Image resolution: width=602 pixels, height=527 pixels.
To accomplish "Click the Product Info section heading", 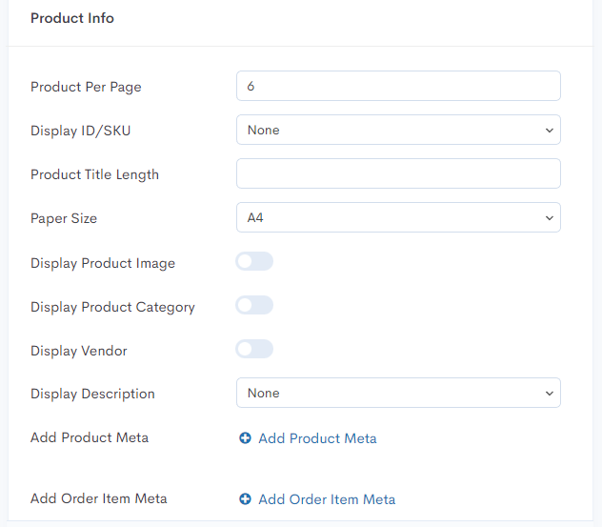I will coord(72,18).
